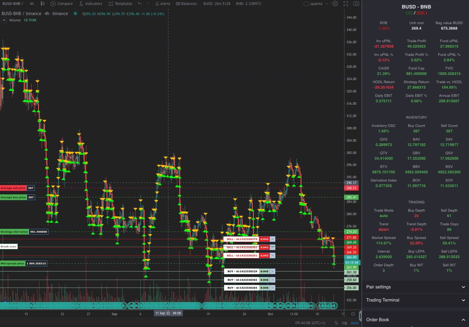Take a chart snapshot with camera icon
469x327 pixels.
356,4
